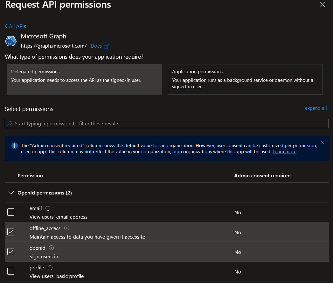
Task: Click the 'Sign users in' description
Action: (44, 257)
